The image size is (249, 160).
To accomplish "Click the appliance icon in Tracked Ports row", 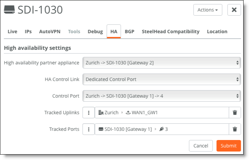I will click(101, 129).
